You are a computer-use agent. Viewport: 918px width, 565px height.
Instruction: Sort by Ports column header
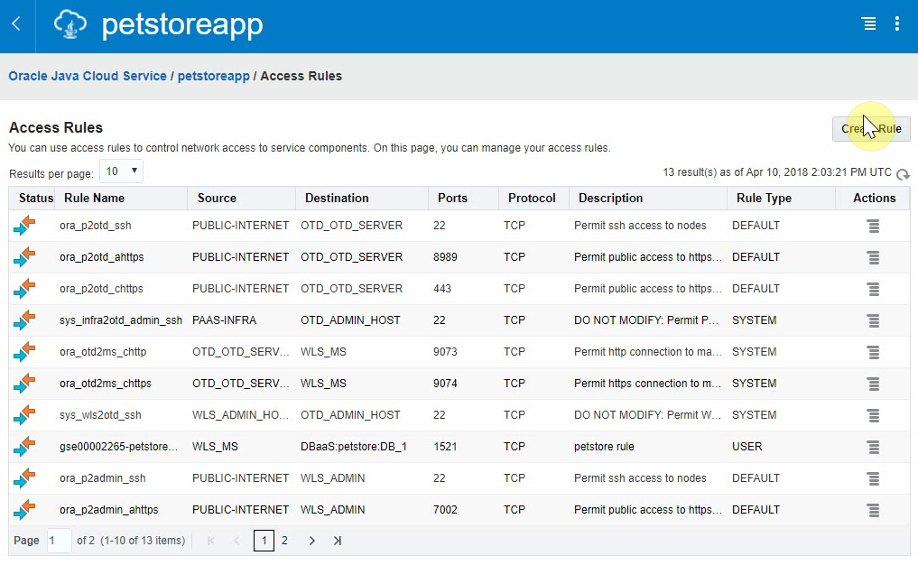[452, 198]
